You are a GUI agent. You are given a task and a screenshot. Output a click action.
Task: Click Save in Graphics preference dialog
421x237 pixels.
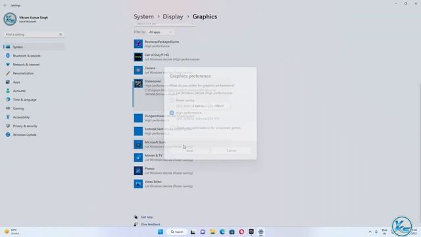pyautogui.click(x=189, y=151)
